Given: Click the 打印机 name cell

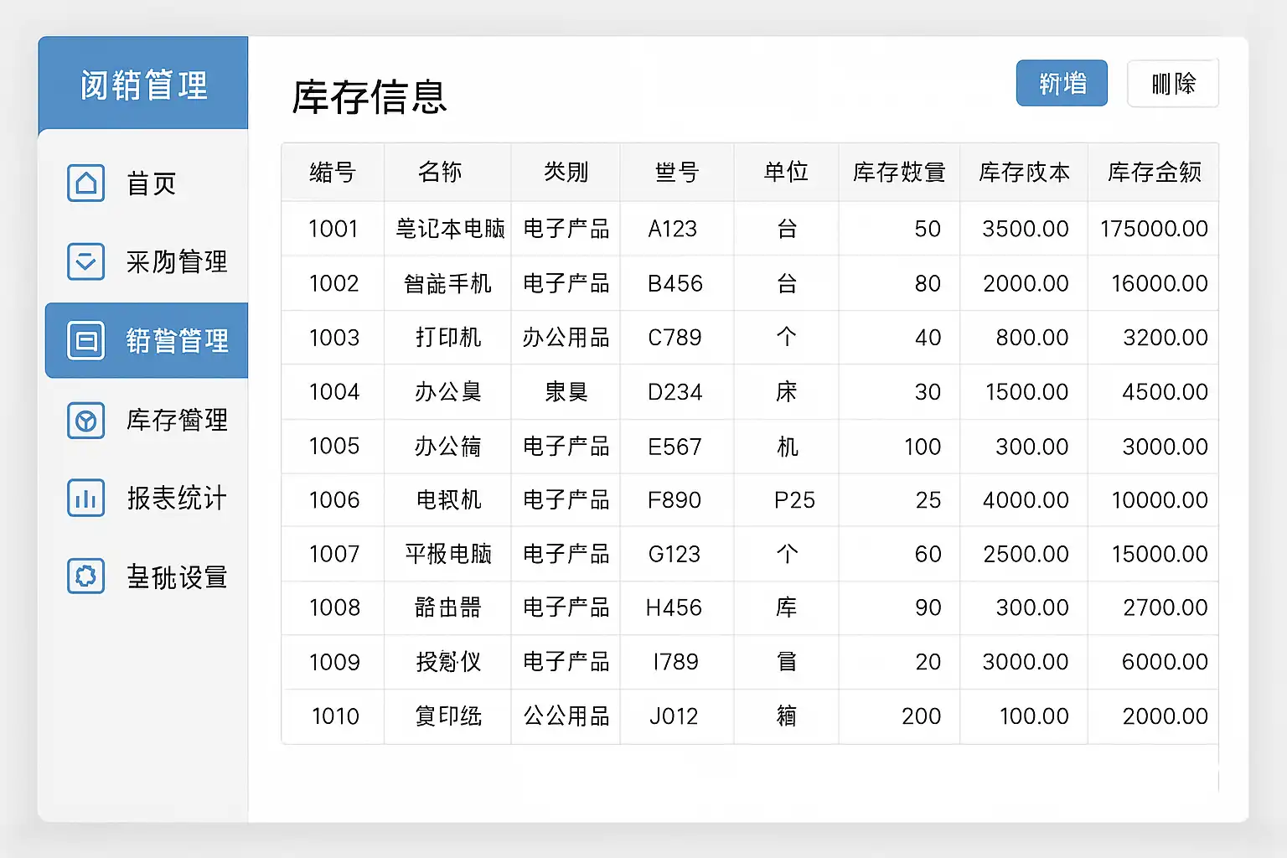Looking at the screenshot, I should tap(448, 338).
